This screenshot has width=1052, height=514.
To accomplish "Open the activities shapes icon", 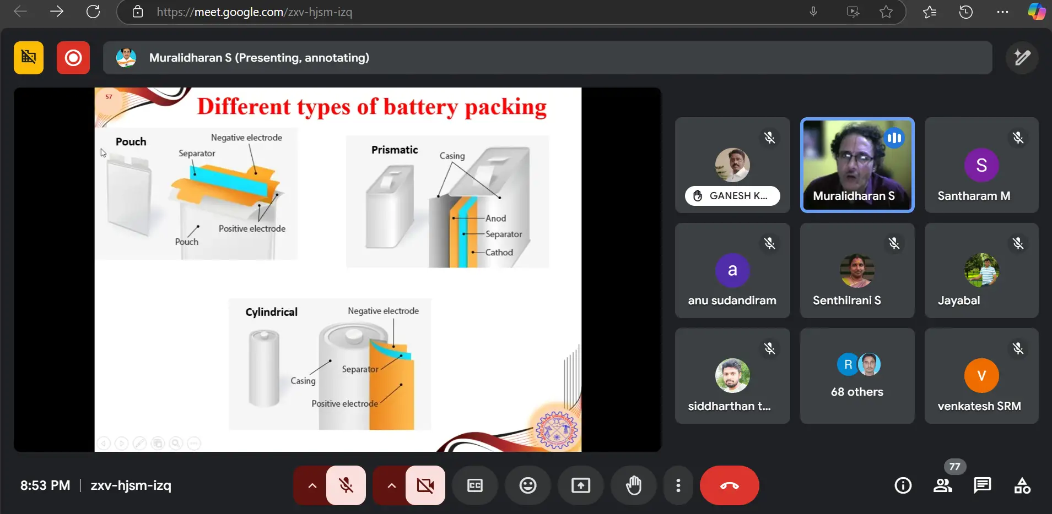I will pyautogui.click(x=1022, y=485).
